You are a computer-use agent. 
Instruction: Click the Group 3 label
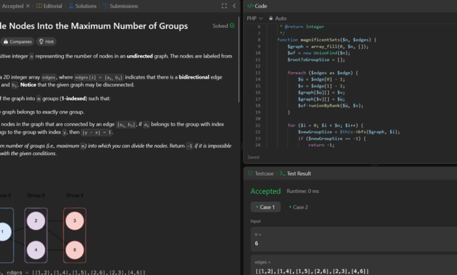coord(36,195)
